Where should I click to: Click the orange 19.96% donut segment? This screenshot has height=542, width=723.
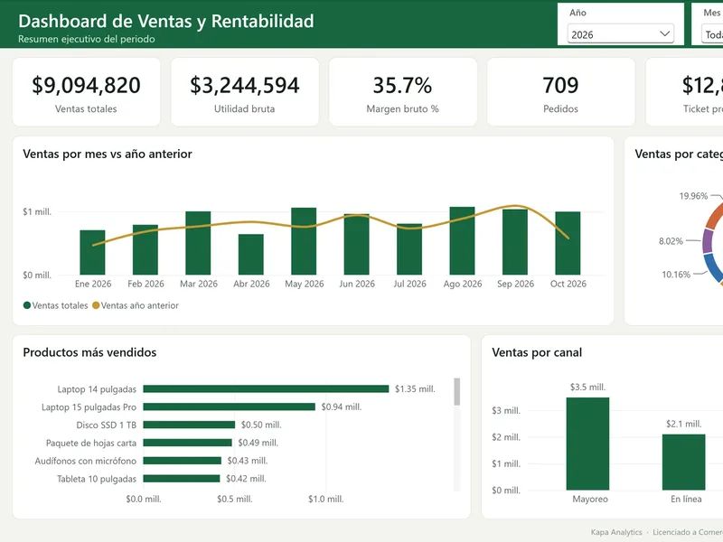(715, 216)
